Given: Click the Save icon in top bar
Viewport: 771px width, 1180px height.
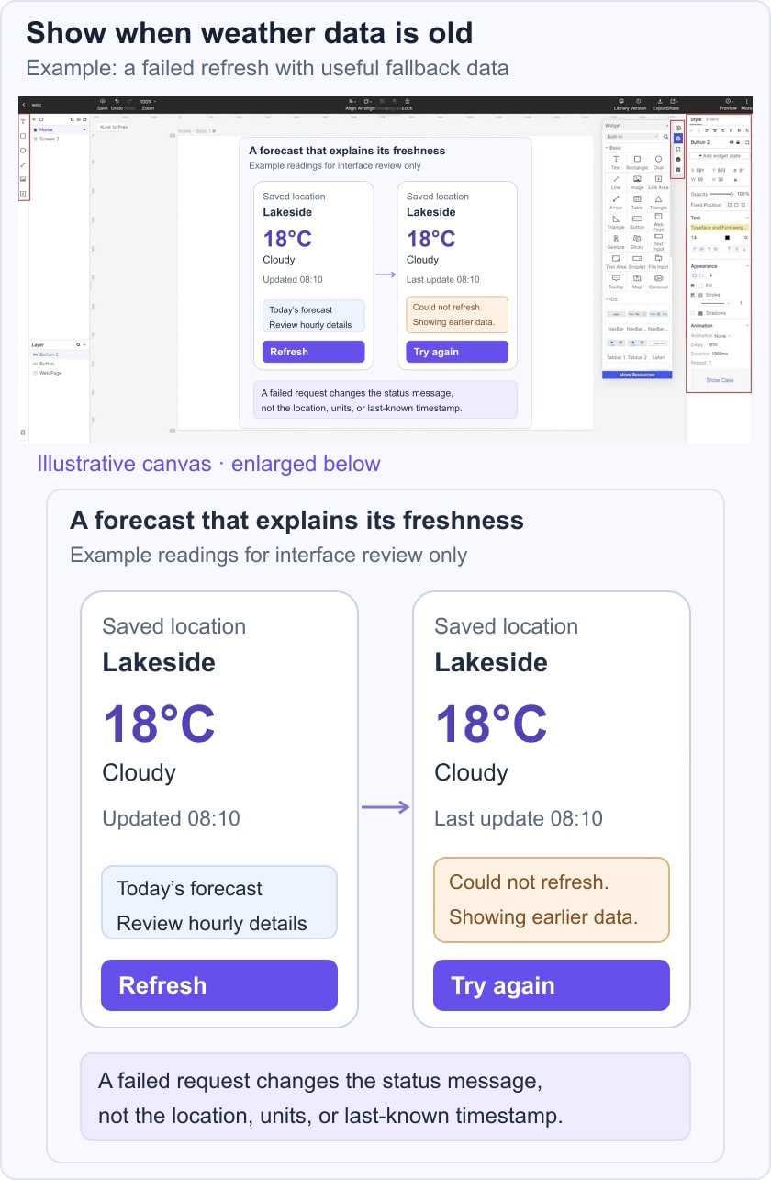Looking at the screenshot, I should pyautogui.click(x=102, y=101).
